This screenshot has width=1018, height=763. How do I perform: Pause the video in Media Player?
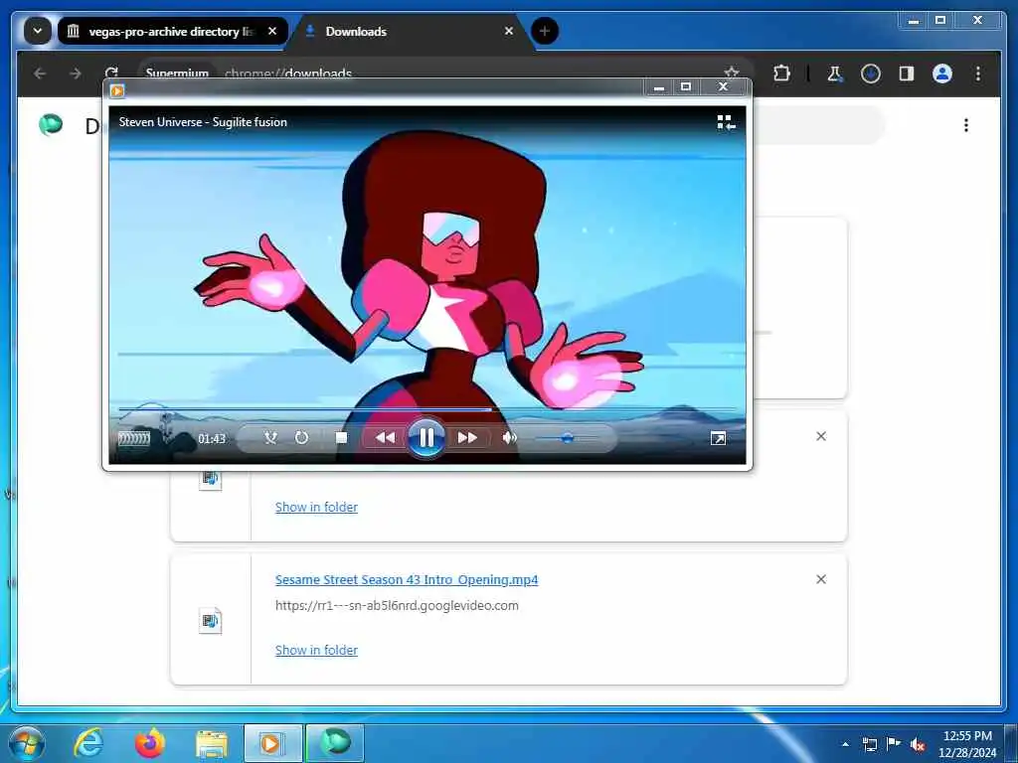tap(425, 438)
